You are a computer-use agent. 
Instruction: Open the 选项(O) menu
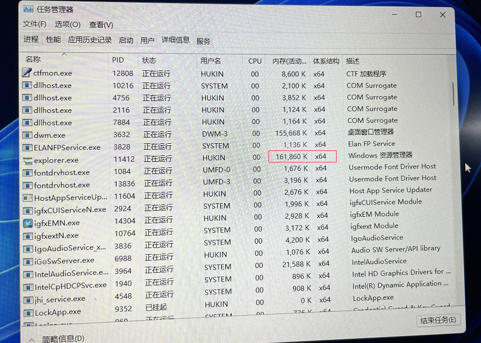pyautogui.click(x=68, y=24)
